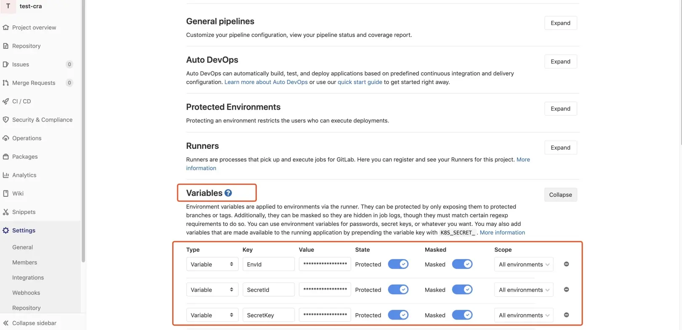682x330 pixels.
Task: Collapse the sidebar
Action: [34, 323]
